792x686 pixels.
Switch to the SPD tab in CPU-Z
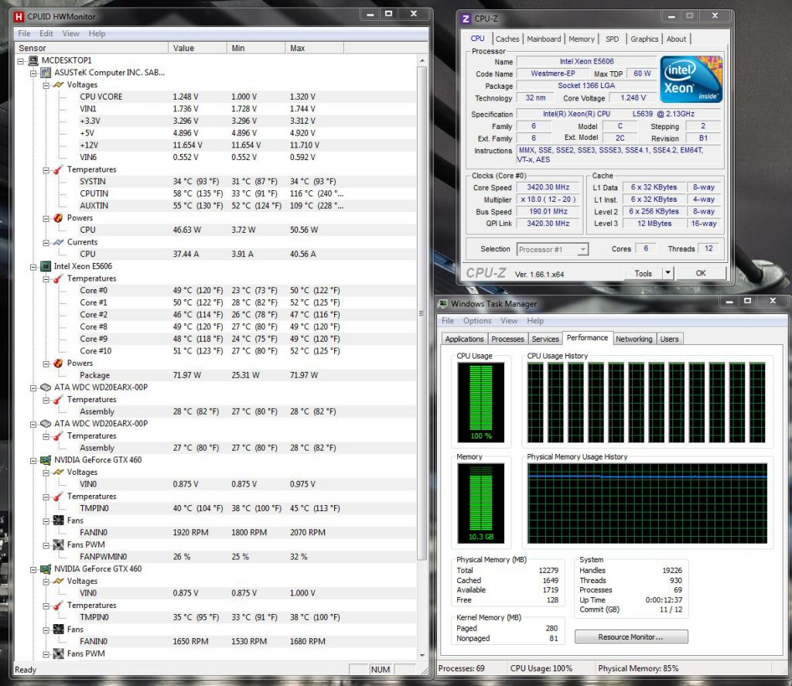(x=613, y=39)
